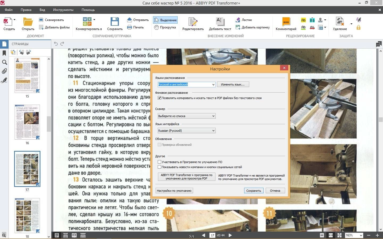Click the Изменить язык... button
The width and height of the screenshot is (383, 239).
click(233, 84)
